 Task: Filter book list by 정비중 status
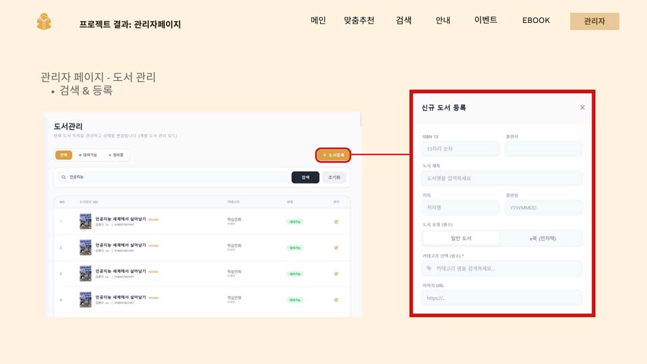pyautogui.click(x=117, y=155)
